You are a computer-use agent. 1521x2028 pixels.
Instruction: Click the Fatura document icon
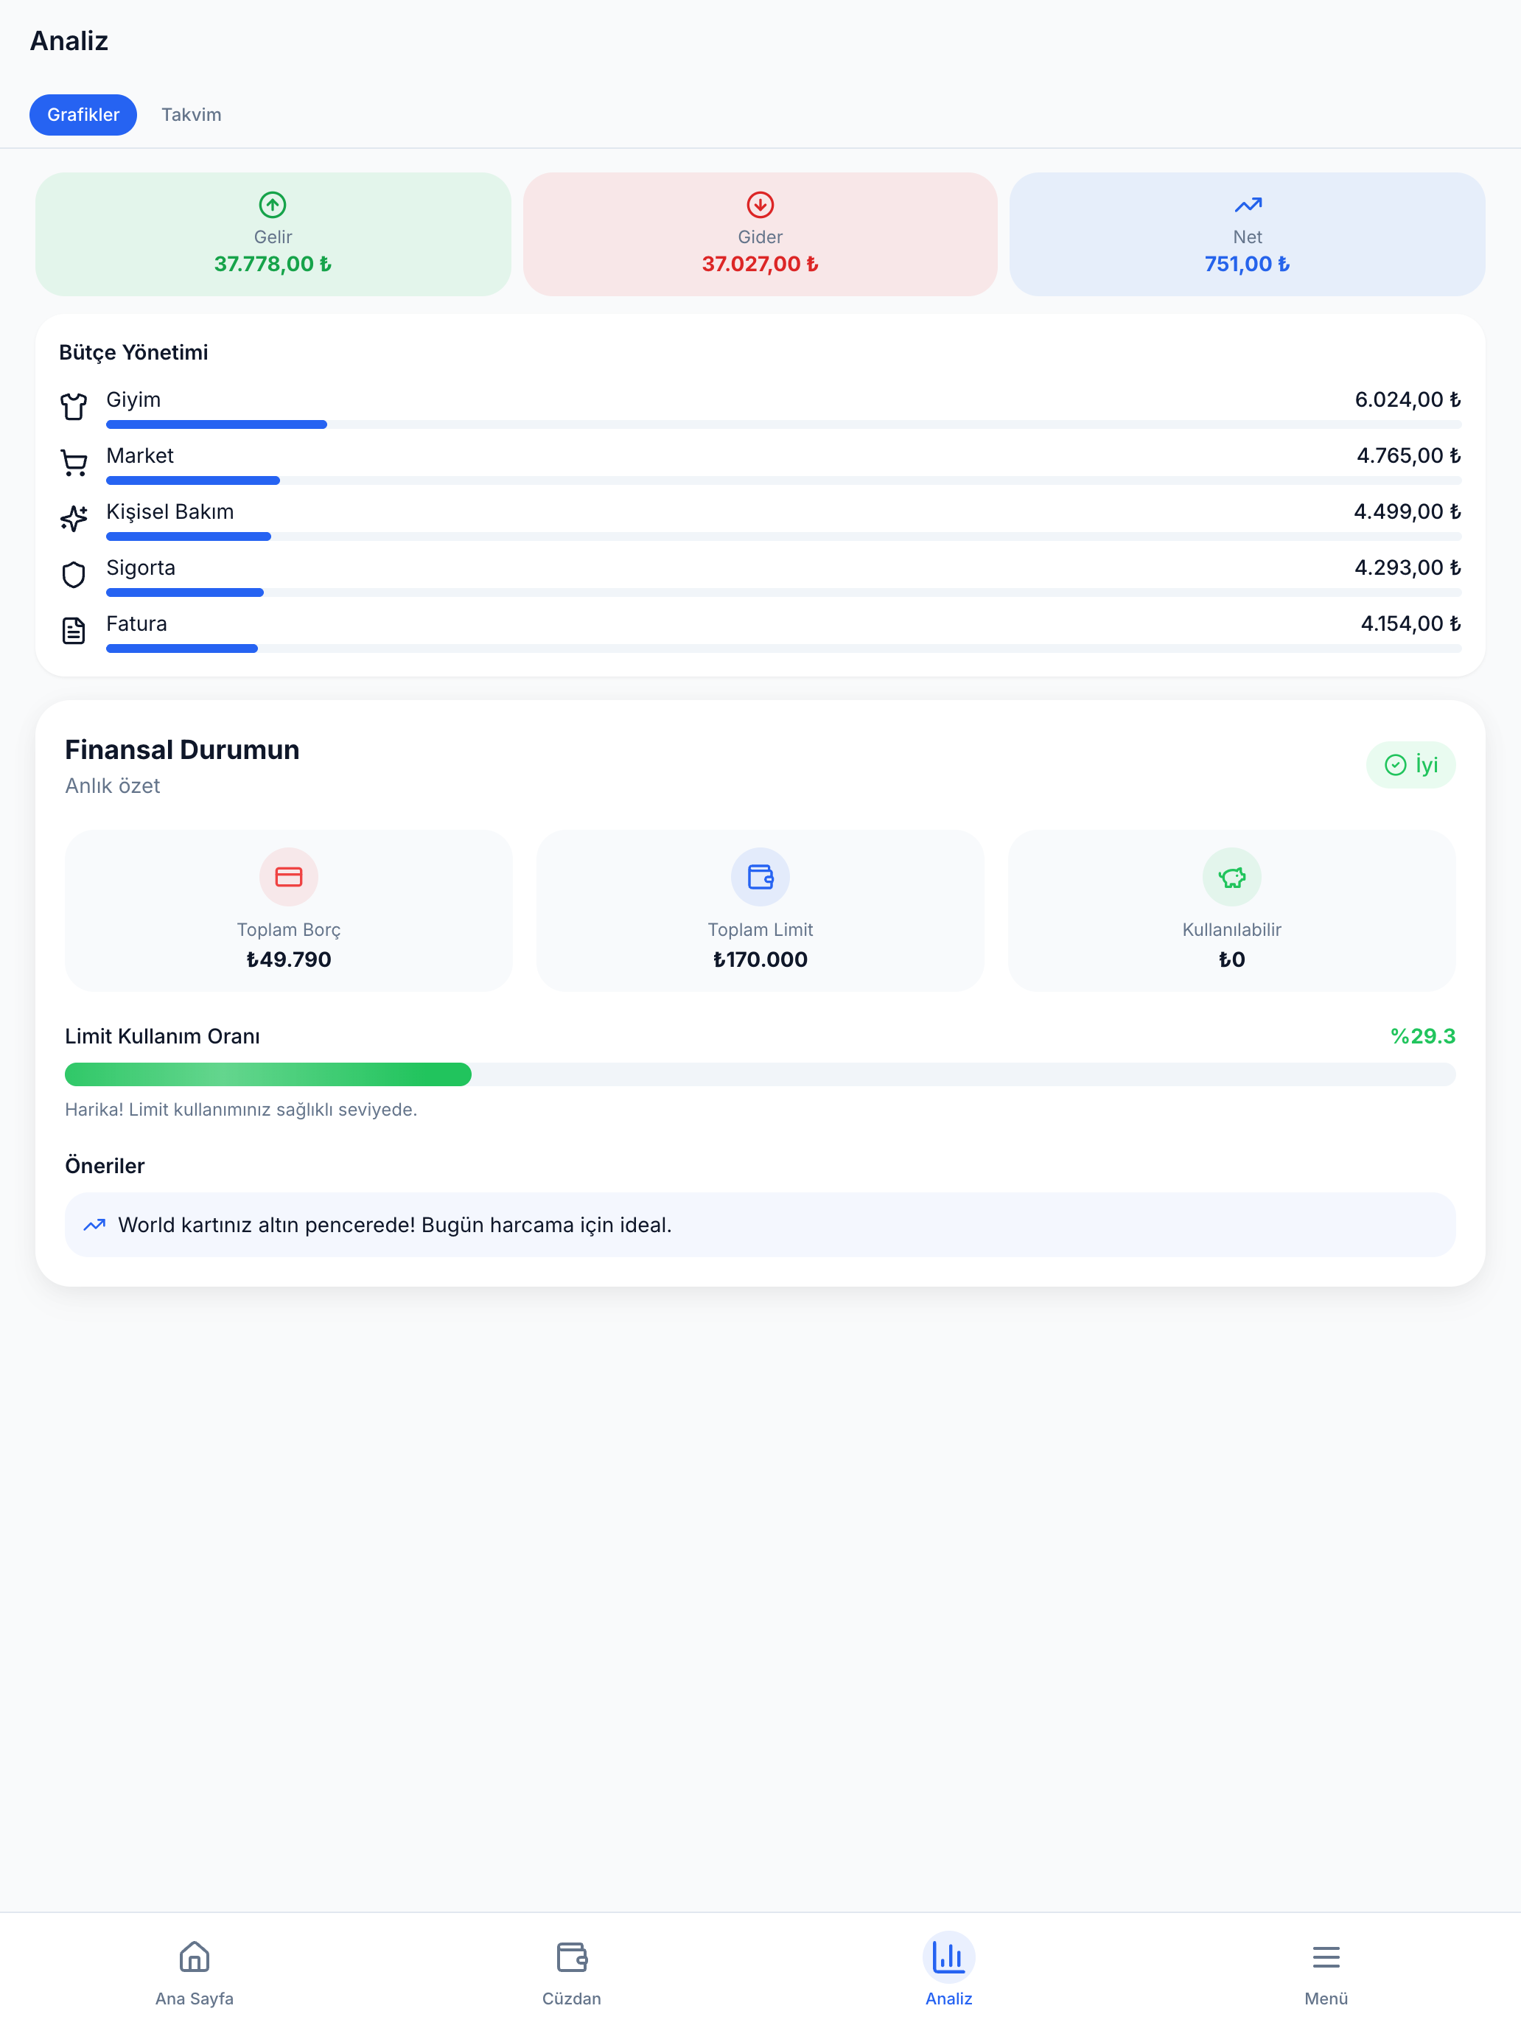pos(74,631)
